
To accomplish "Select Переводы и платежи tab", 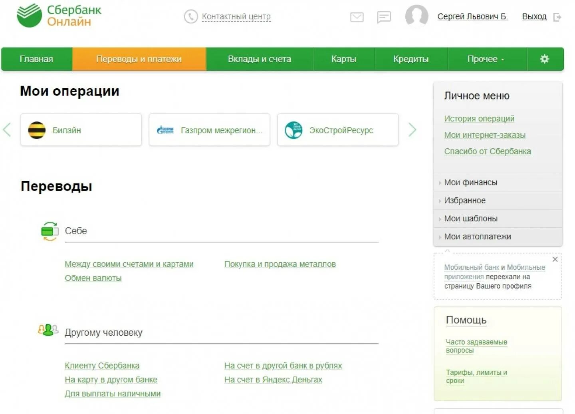I will [x=139, y=59].
